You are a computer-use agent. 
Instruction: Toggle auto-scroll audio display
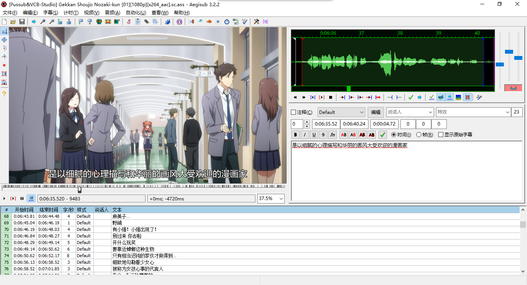pos(449,97)
